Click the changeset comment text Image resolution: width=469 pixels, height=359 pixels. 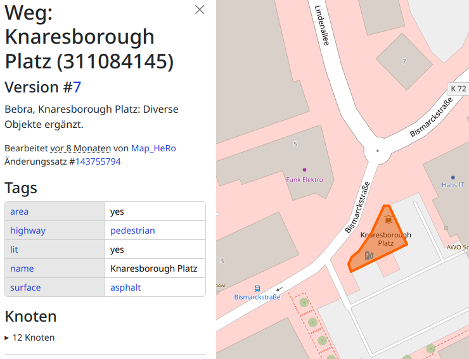pos(91,117)
